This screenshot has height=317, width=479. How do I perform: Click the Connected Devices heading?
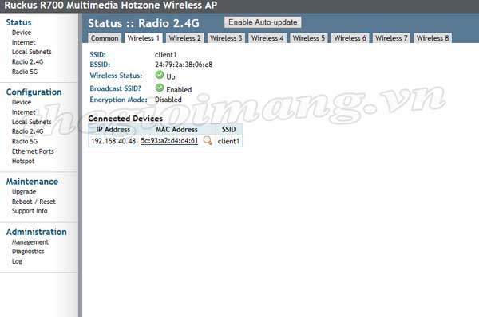pos(125,119)
